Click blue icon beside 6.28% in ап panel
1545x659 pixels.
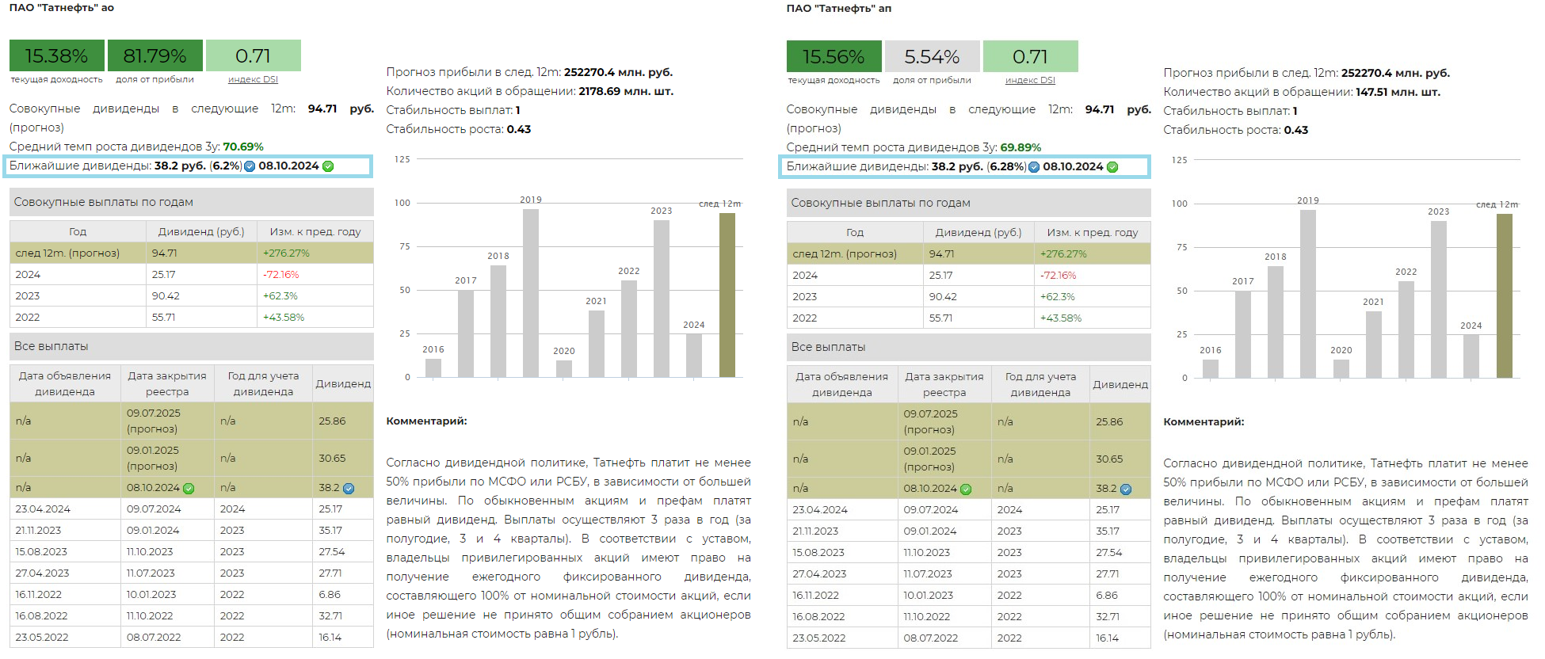[x=1034, y=167]
